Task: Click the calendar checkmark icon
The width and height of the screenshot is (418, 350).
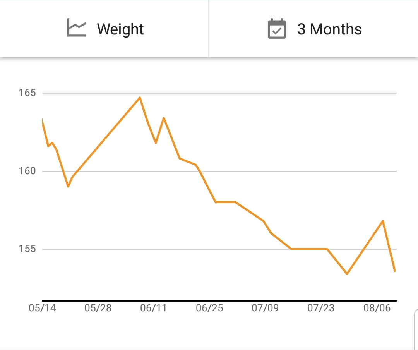Action: pos(277,29)
